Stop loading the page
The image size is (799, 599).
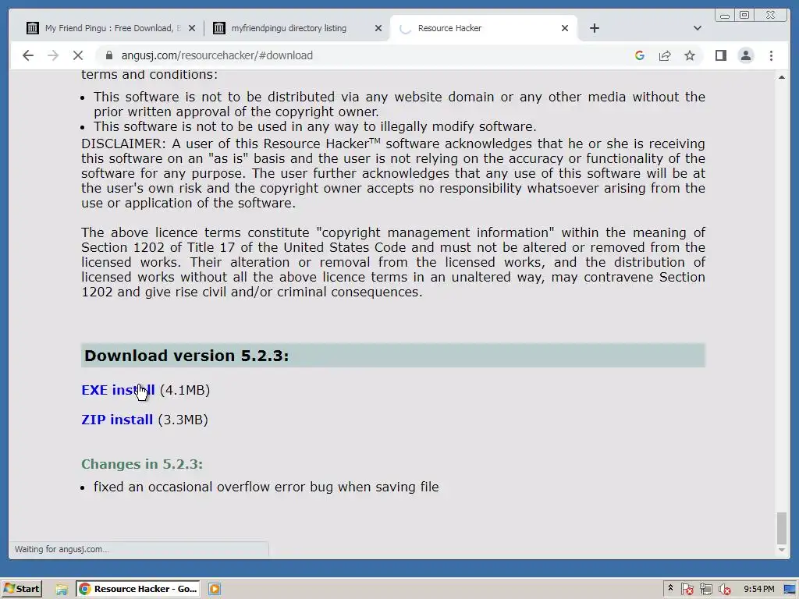tap(78, 55)
